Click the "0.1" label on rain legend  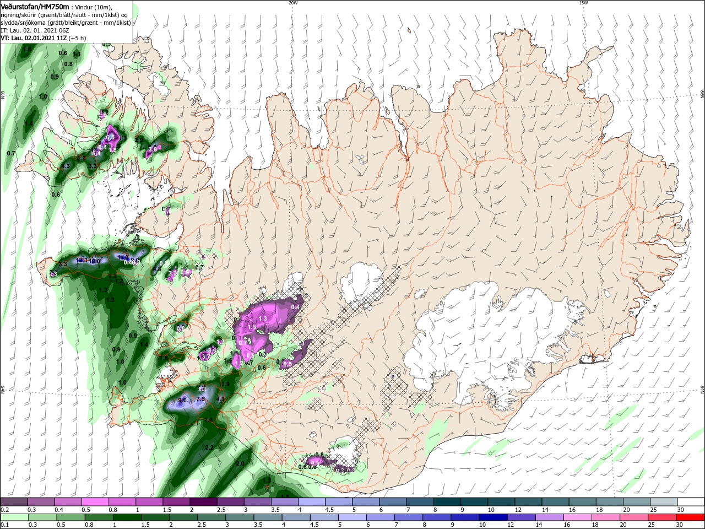click(x=5, y=525)
